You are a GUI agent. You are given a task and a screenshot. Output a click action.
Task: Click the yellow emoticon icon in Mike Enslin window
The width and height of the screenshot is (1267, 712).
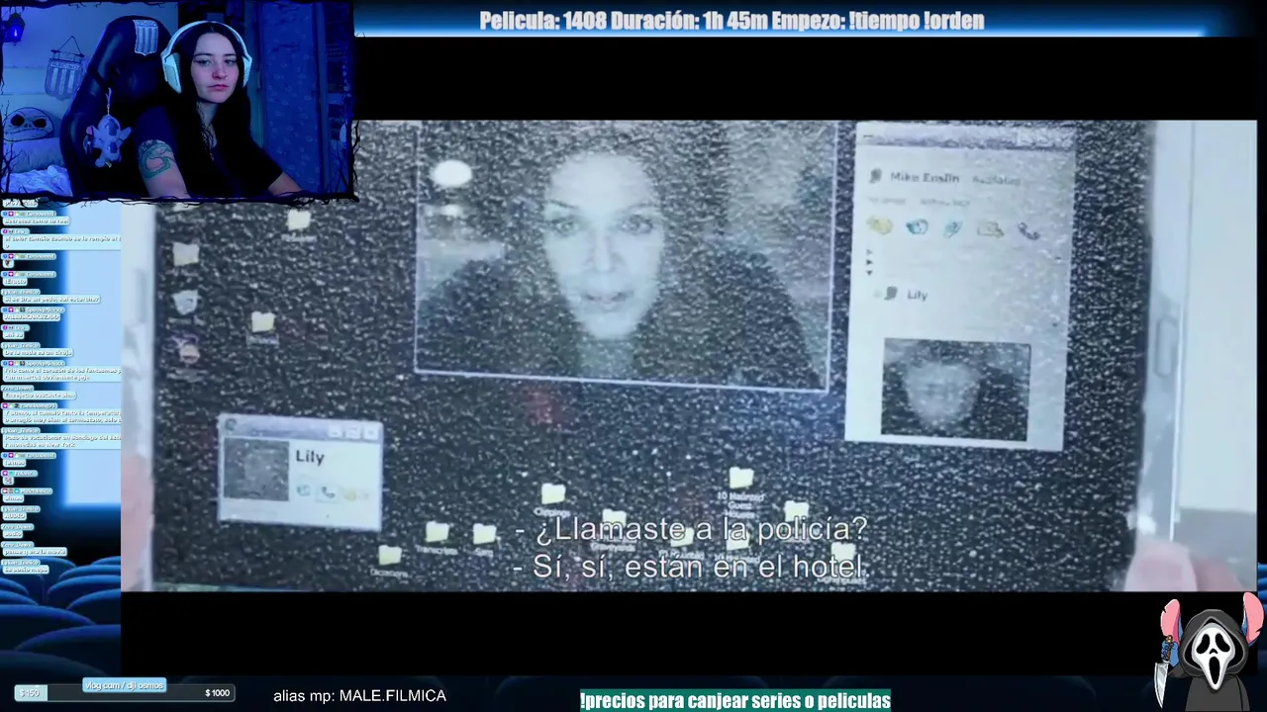[879, 226]
